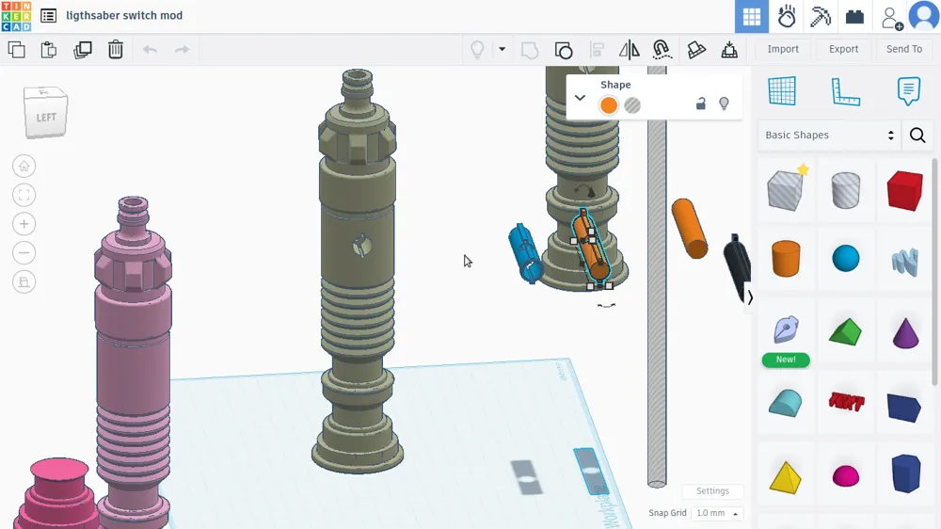Click the invite collaborator icon
This screenshot has height=529, width=941.
(x=892, y=18)
